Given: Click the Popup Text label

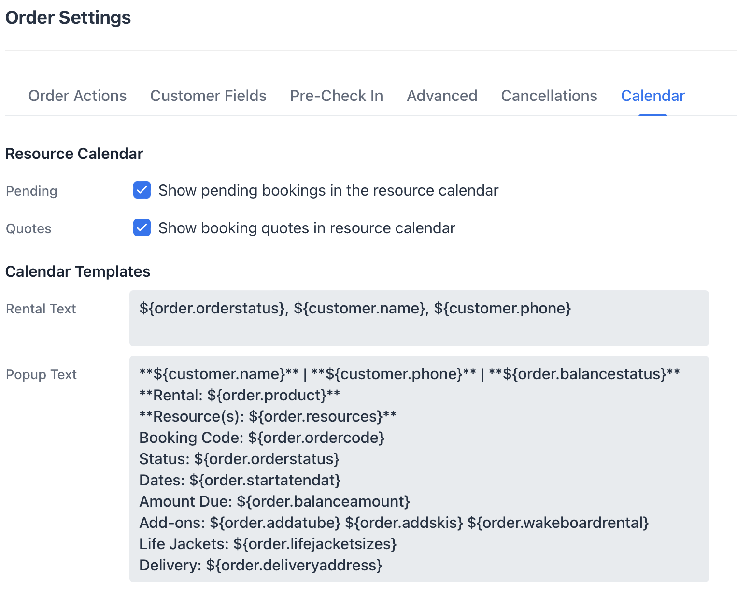Looking at the screenshot, I should [41, 374].
